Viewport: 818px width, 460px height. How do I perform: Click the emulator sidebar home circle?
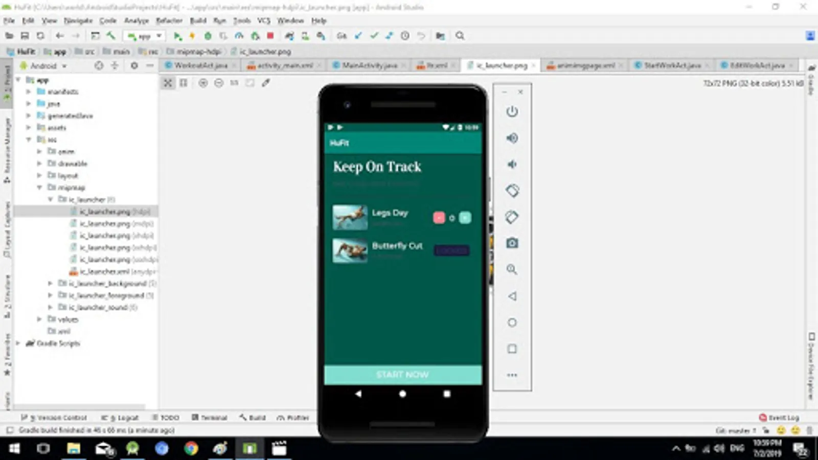pyautogui.click(x=512, y=323)
